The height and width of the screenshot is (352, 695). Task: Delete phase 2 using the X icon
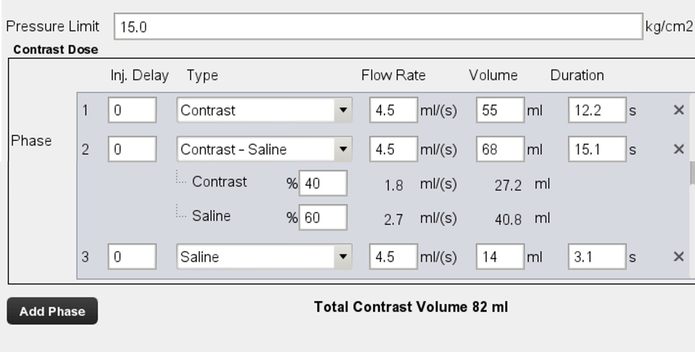pyautogui.click(x=679, y=149)
